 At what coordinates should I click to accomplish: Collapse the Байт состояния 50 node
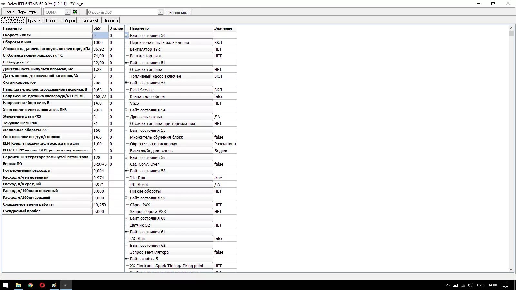pos(126,35)
